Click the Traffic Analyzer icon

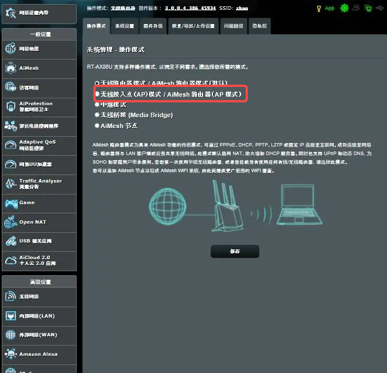(x=10, y=184)
